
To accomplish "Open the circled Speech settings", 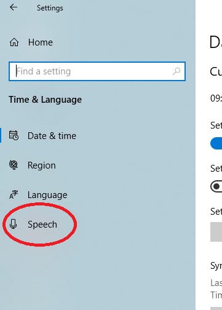I will coord(42,225).
